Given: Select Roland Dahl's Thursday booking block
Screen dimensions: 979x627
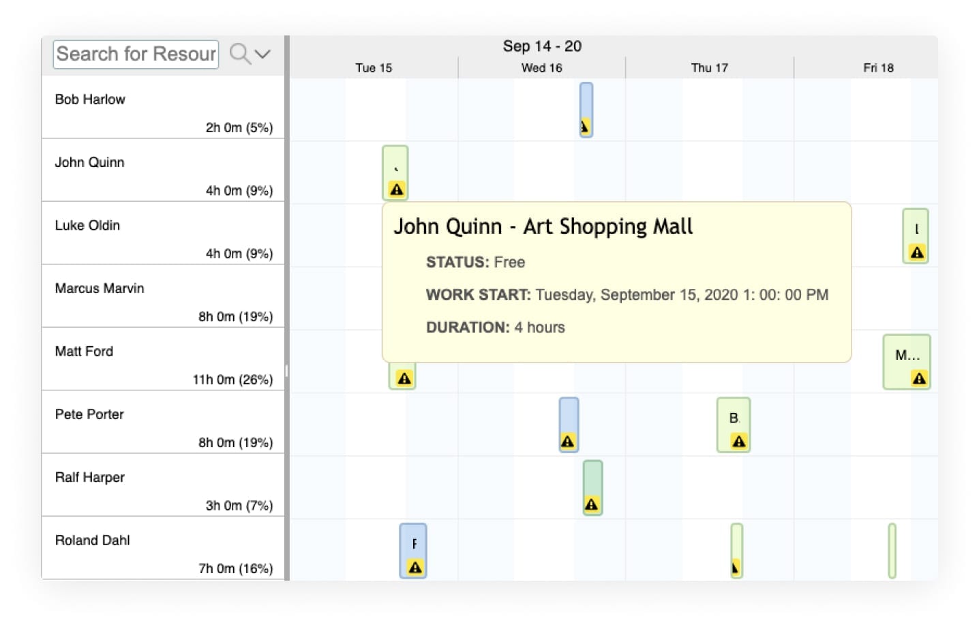Looking at the screenshot, I should tap(736, 545).
